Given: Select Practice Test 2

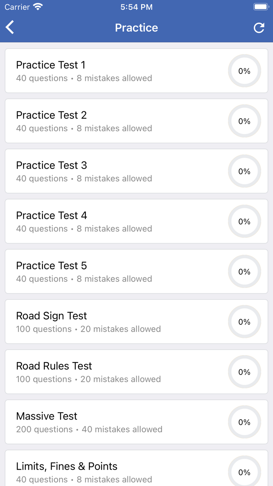Looking at the screenshot, I should (x=117, y=121).
